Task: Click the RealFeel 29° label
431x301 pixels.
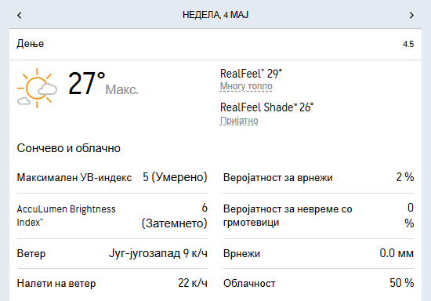Action: tap(252, 74)
